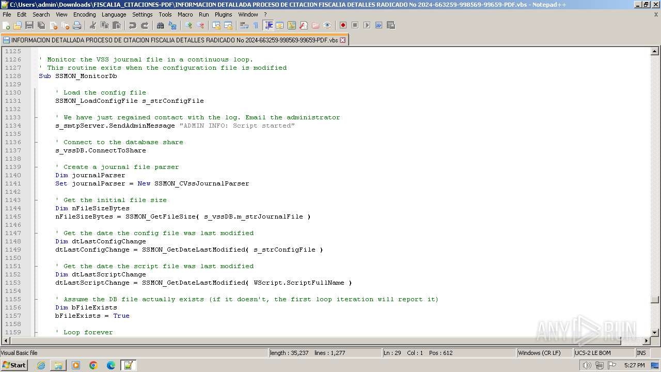Open the File menu
The height and width of the screenshot is (372, 661).
pos(7,14)
